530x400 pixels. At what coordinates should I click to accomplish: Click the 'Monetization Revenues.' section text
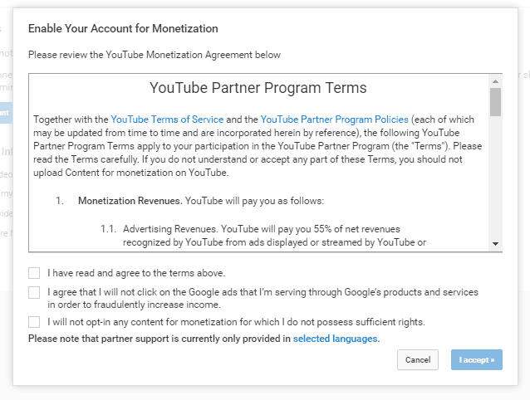(x=130, y=201)
